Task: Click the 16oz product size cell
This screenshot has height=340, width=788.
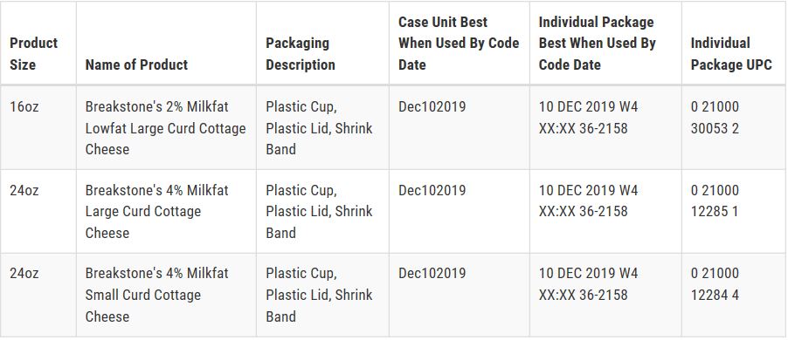Action: pyautogui.click(x=24, y=107)
